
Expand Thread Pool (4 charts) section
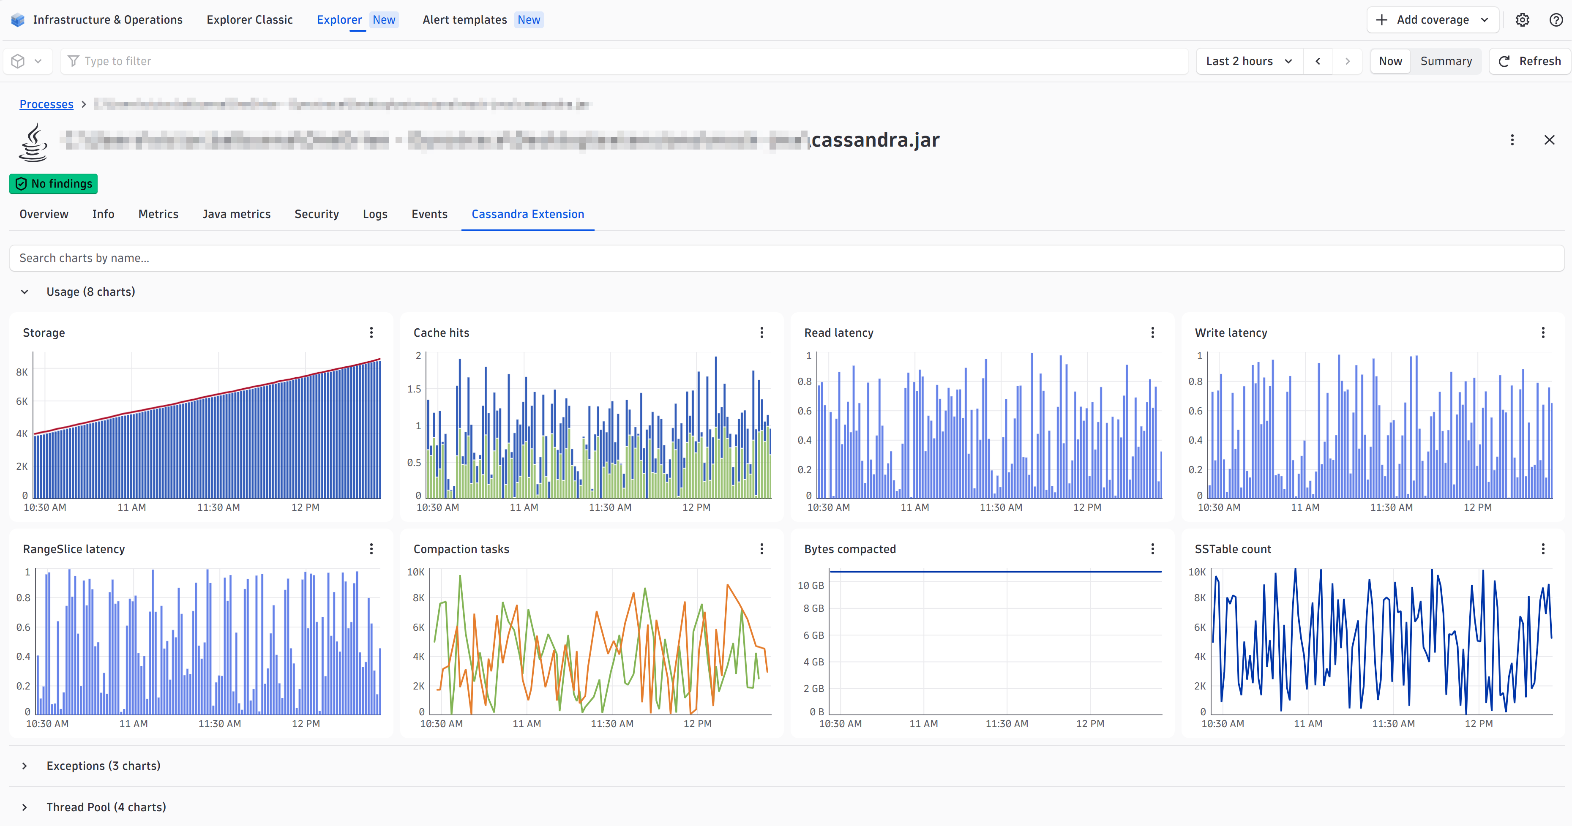[25, 807]
